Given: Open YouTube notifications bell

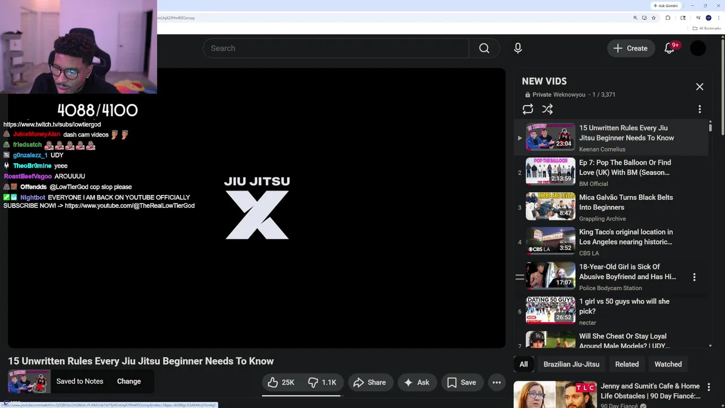Looking at the screenshot, I should (x=669, y=48).
